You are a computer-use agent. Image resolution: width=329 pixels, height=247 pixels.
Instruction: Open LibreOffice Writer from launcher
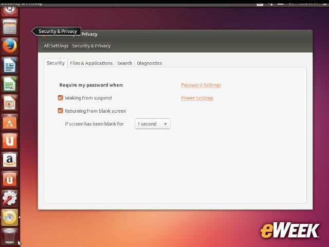coord(9,65)
